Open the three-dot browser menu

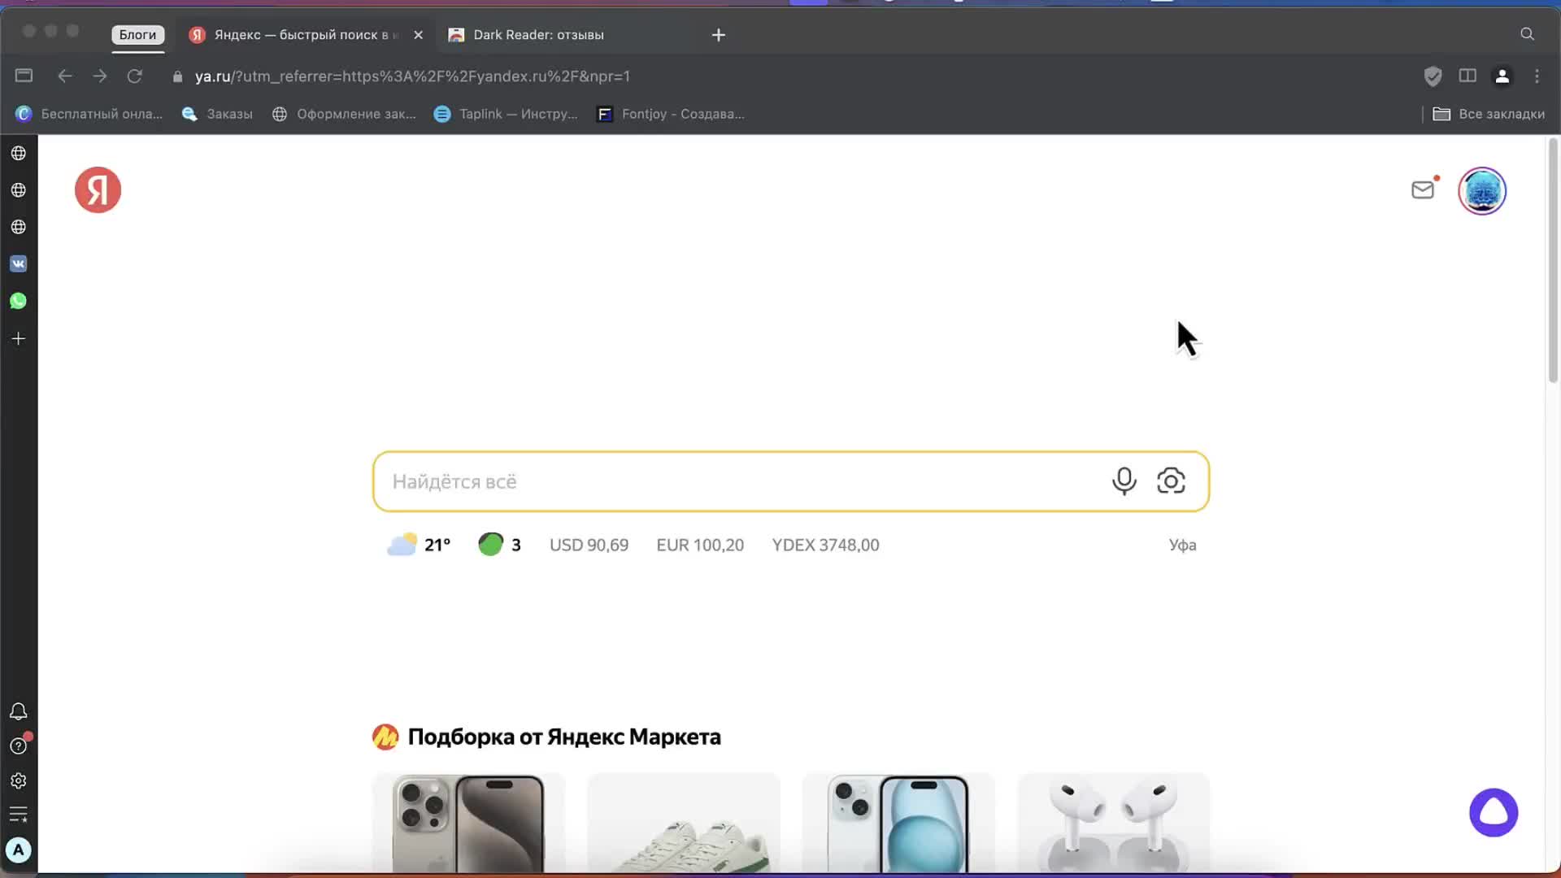(x=1537, y=76)
